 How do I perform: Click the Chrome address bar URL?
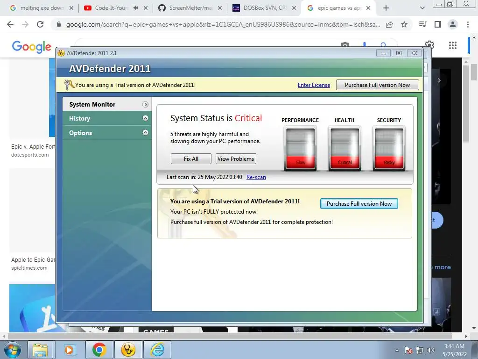pyautogui.click(x=223, y=25)
